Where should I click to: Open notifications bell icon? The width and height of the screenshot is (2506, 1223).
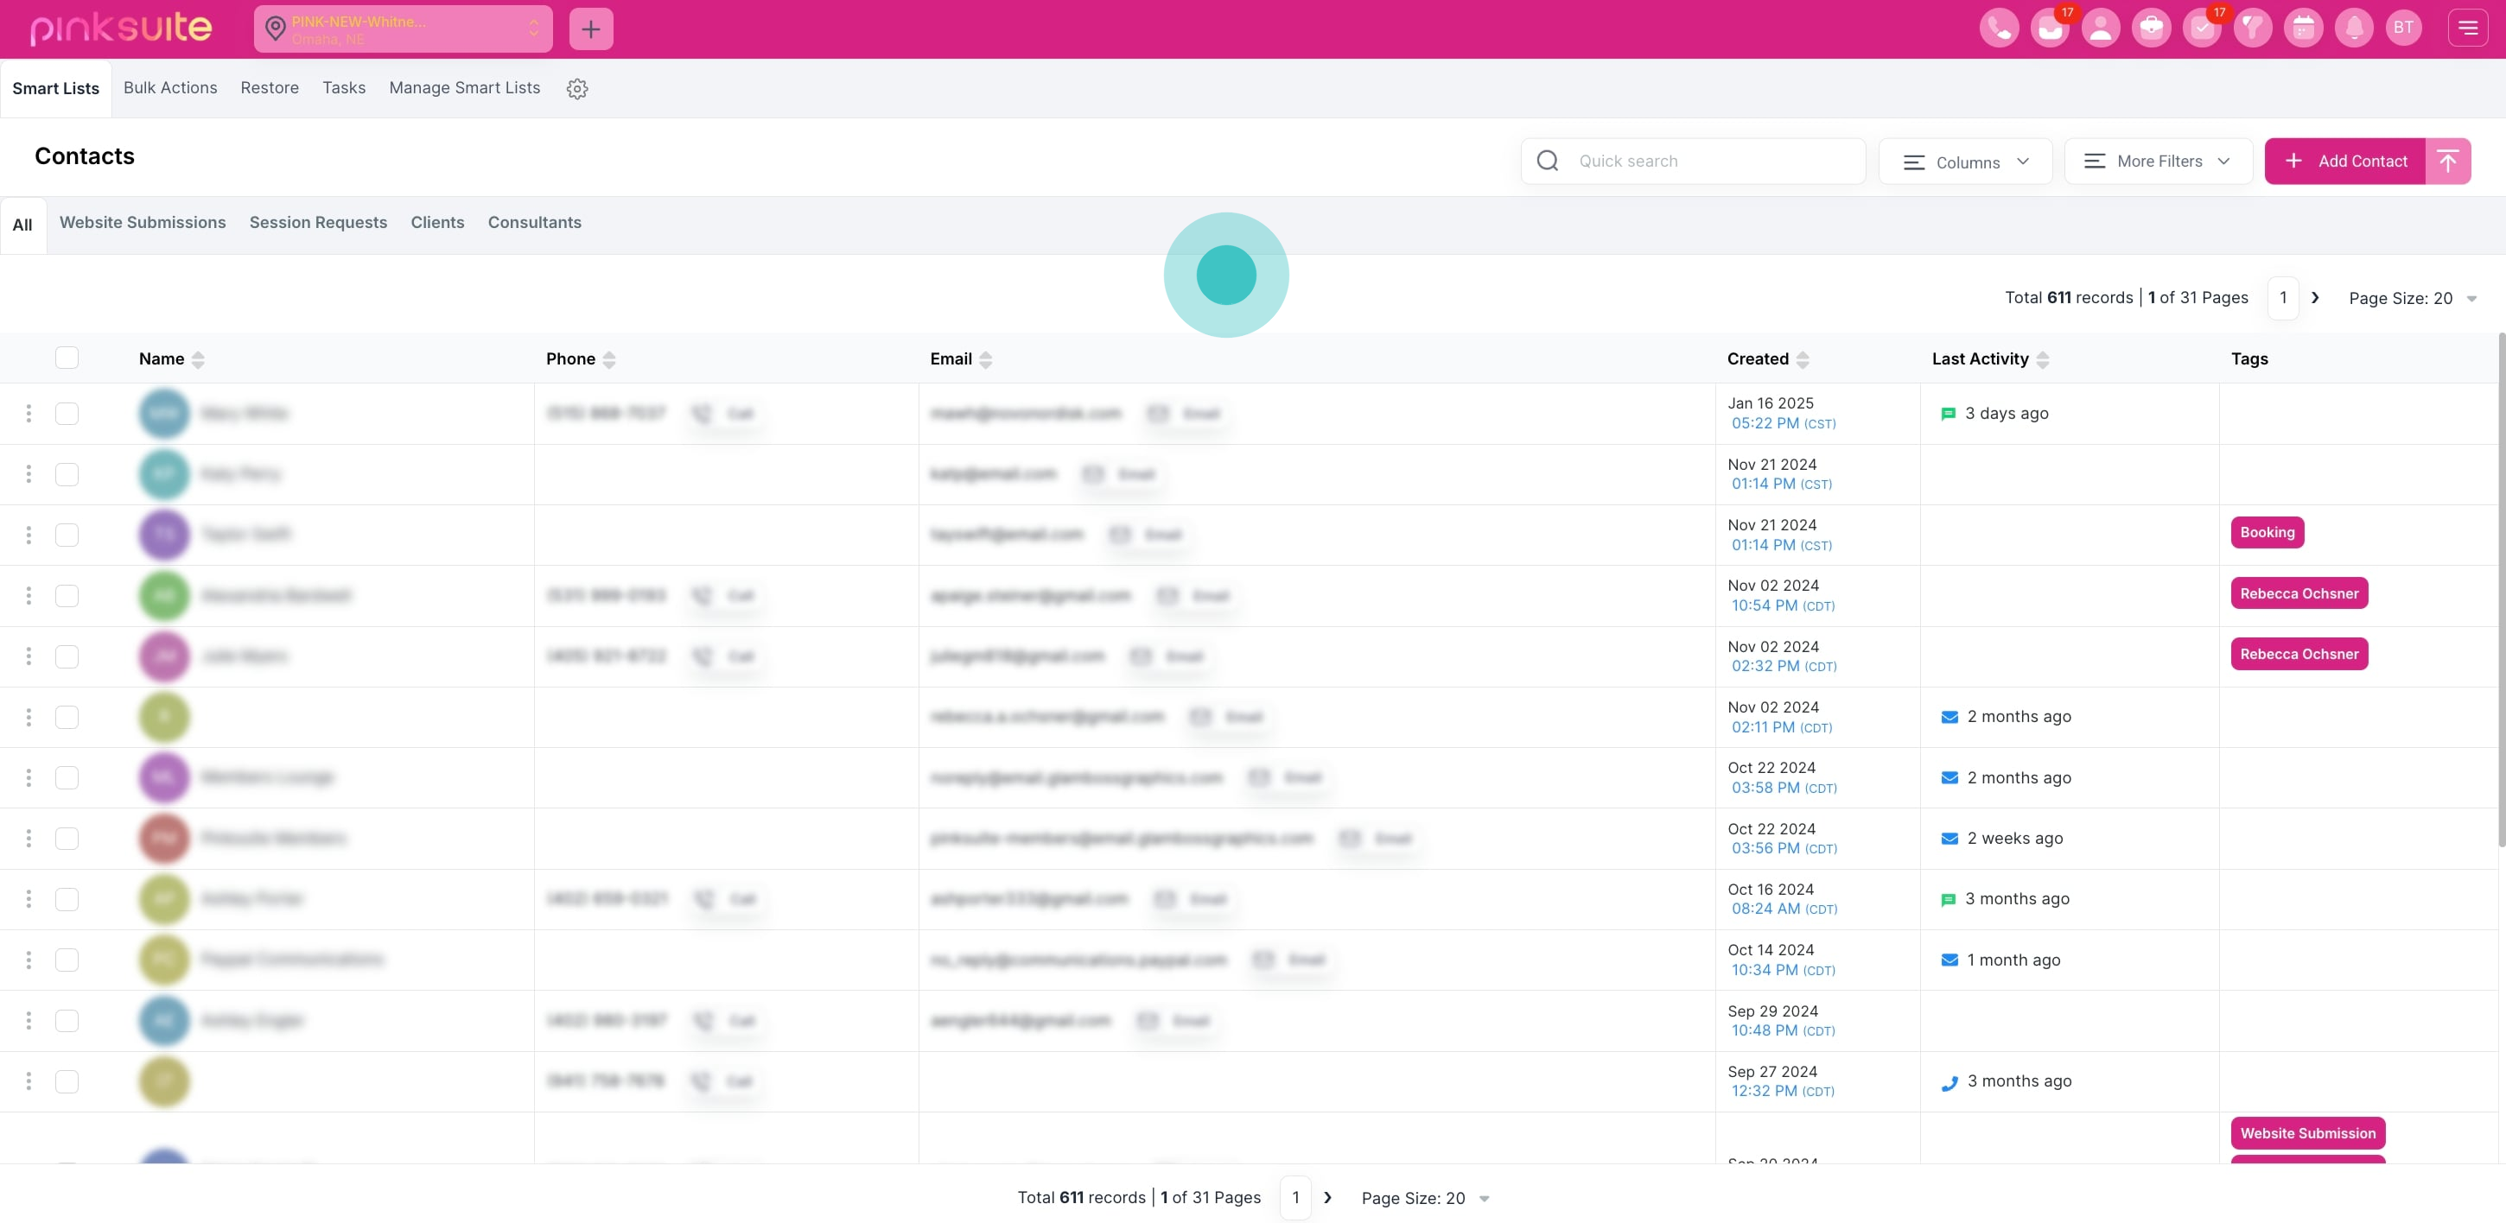pos(2353,29)
